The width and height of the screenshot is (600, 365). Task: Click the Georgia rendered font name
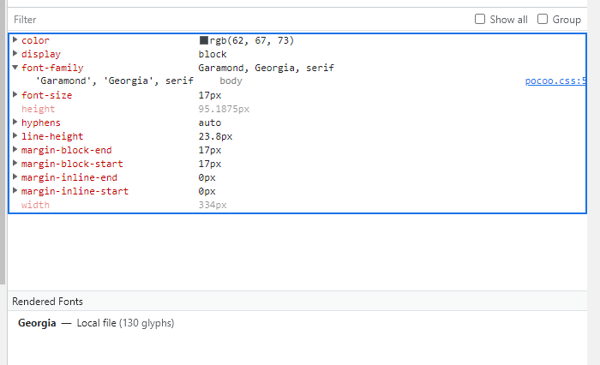coord(37,323)
